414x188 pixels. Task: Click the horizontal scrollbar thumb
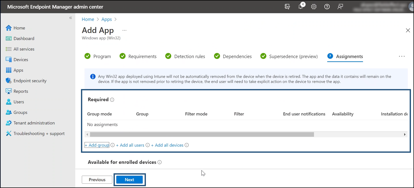coord(202,134)
